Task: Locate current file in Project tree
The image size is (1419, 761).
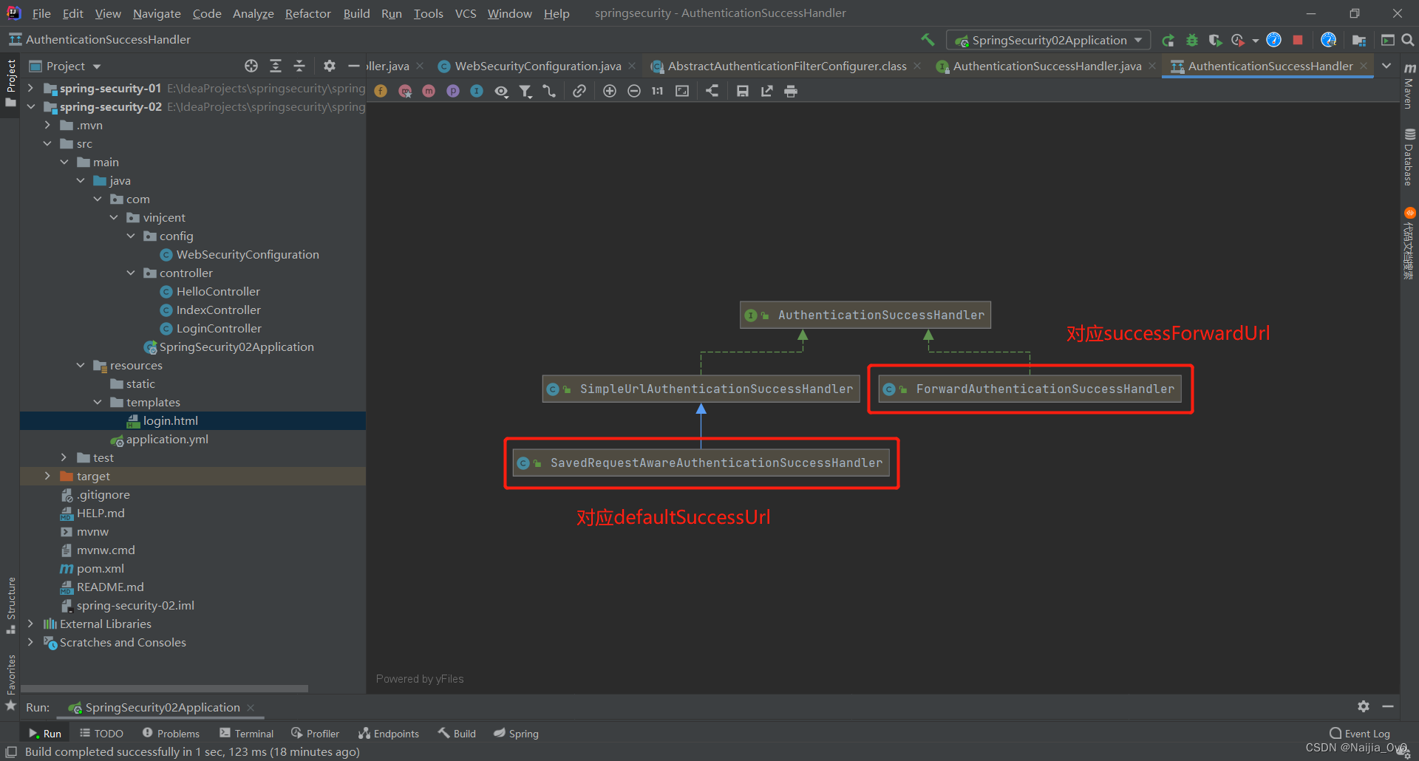Action: click(251, 66)
